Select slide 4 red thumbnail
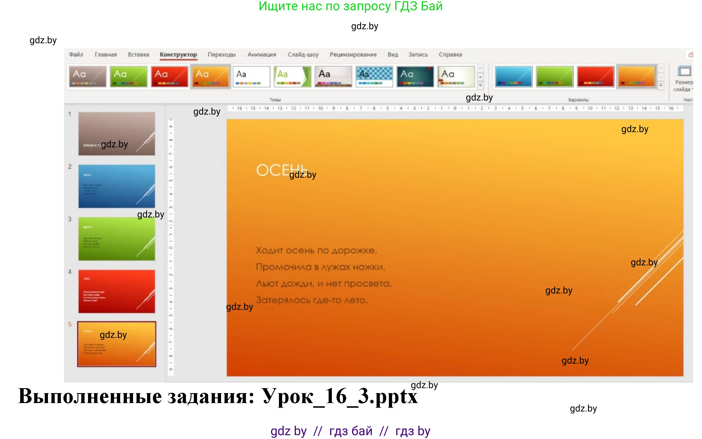This screenshot has height=439, width=702. point(117,291)
